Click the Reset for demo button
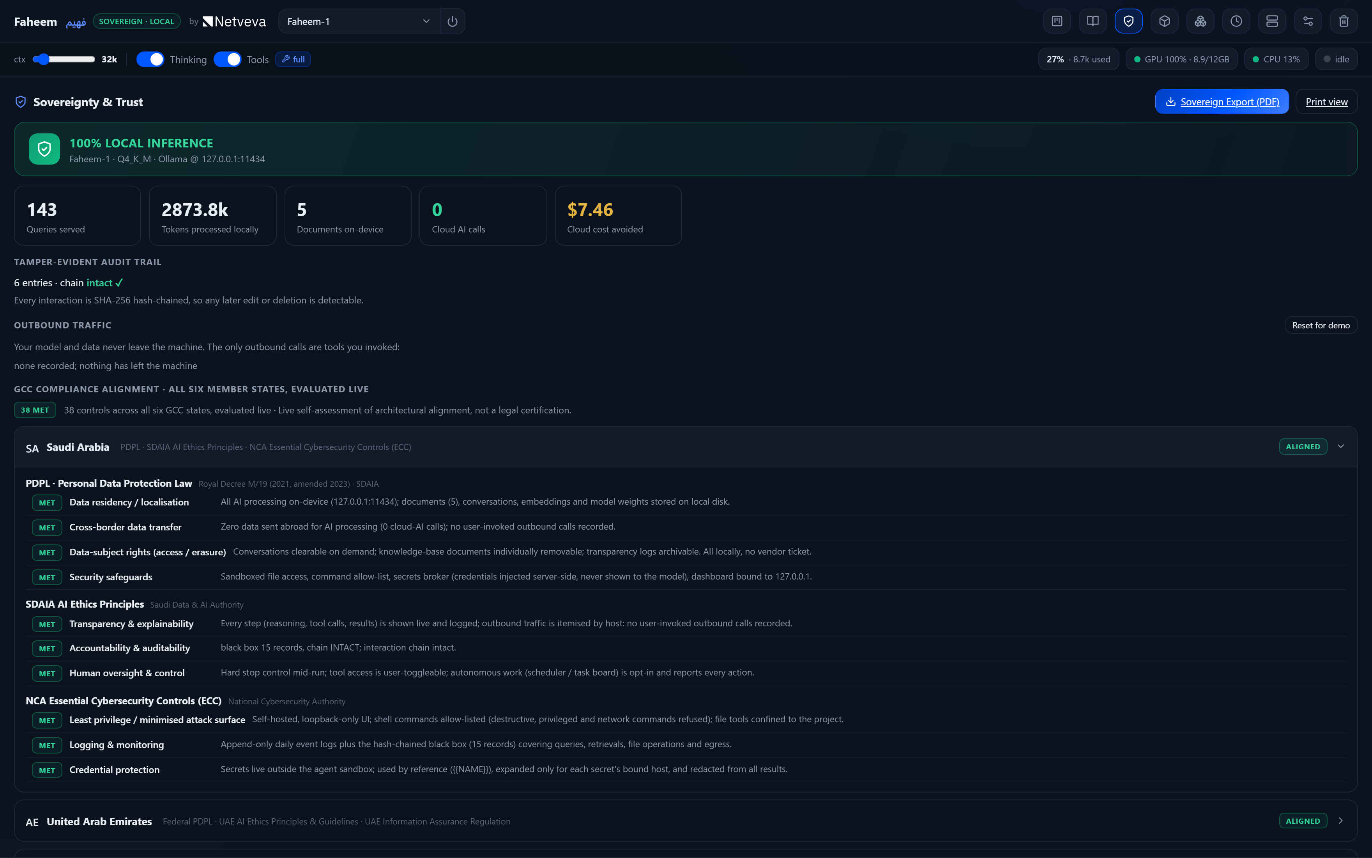Viewport: 1372px width, 858px height. (x=1321, y=325)
